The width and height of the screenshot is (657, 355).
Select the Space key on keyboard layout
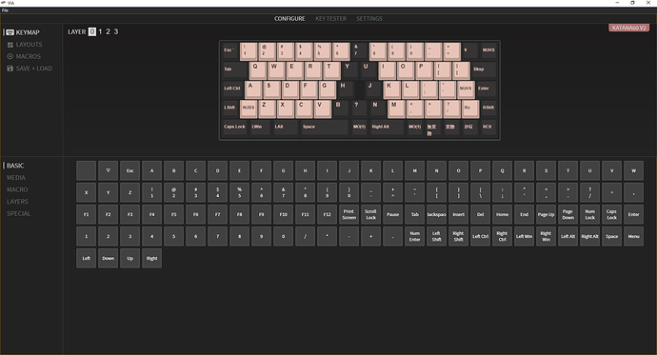[325, 128]
